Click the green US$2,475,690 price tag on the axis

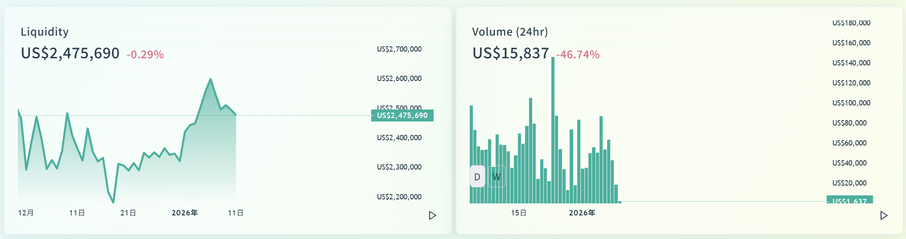pyautogui.click(x=402, y=116)
